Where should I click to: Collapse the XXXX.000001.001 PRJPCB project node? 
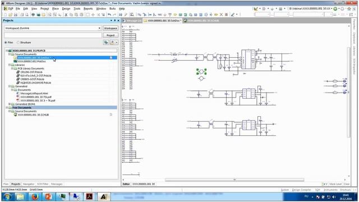click(x=7, y=50)
